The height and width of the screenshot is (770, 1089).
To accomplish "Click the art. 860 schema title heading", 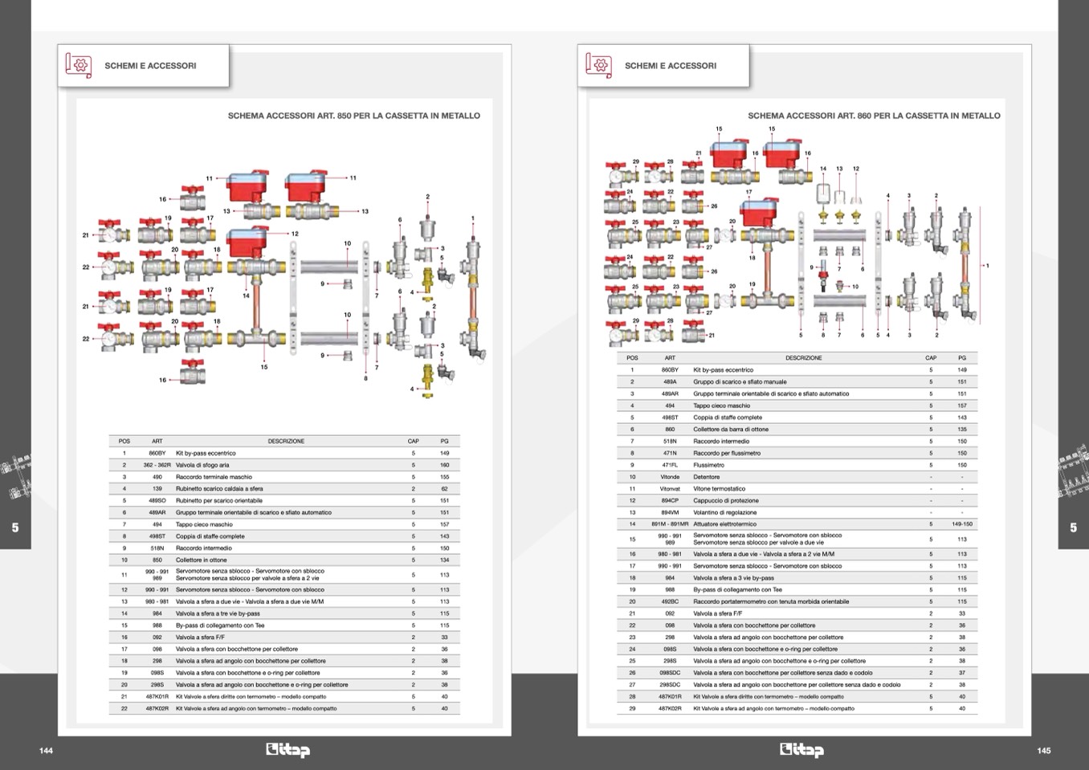I will [x=874, y=116].
